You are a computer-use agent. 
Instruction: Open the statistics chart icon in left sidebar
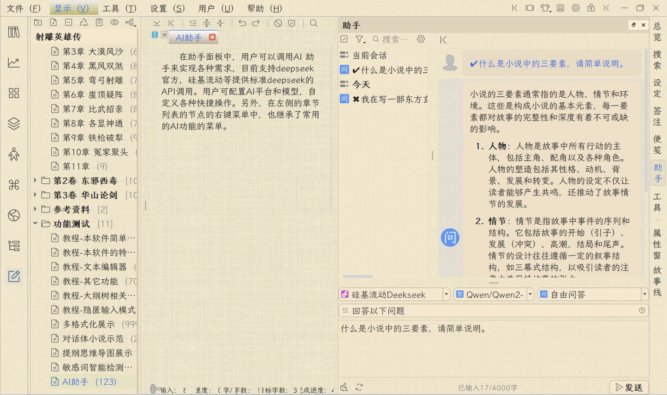pos(14,63)
